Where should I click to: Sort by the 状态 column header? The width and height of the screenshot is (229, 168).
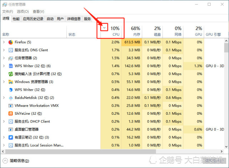click(84, 31)
